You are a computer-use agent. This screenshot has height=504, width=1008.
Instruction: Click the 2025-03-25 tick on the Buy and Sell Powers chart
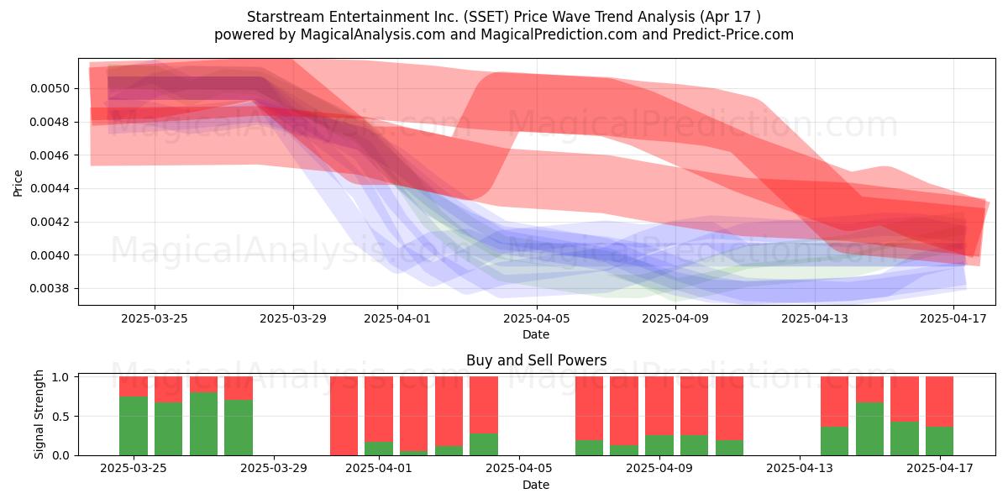tap(134, 469)
